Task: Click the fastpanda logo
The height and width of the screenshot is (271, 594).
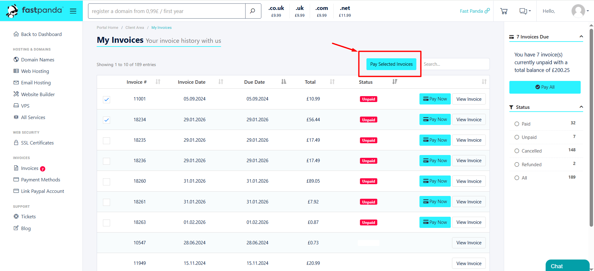Action: 35,11
